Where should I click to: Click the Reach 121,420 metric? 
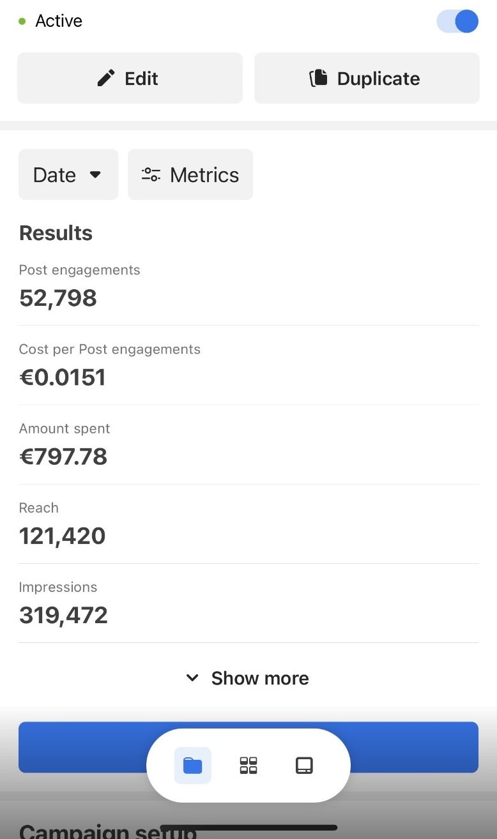click(x=62, y=536)
